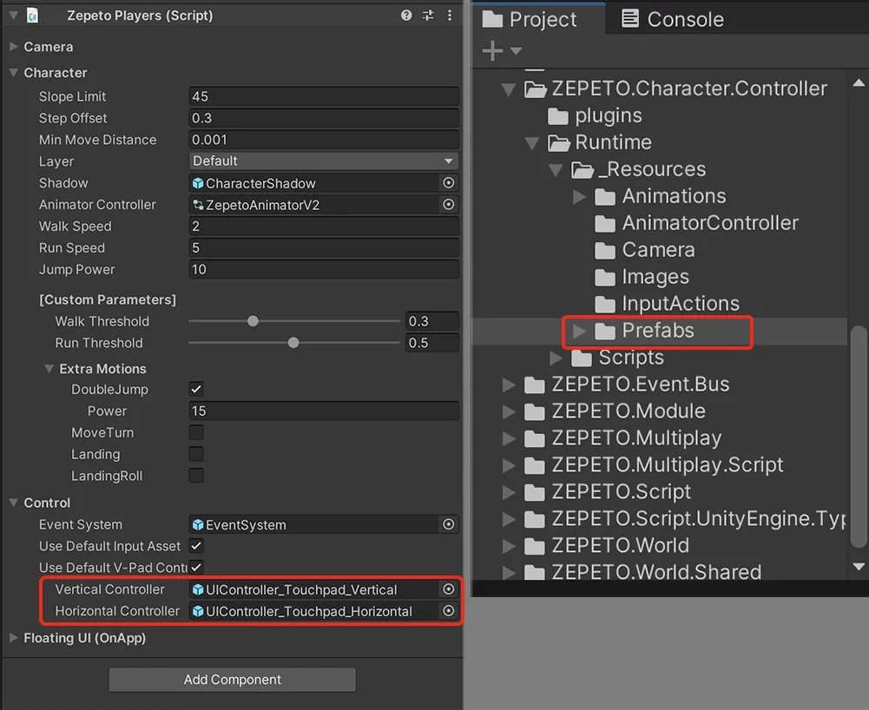Open the Layer dropdown set to Default
The image size is (869, 710).
(324, 161)
